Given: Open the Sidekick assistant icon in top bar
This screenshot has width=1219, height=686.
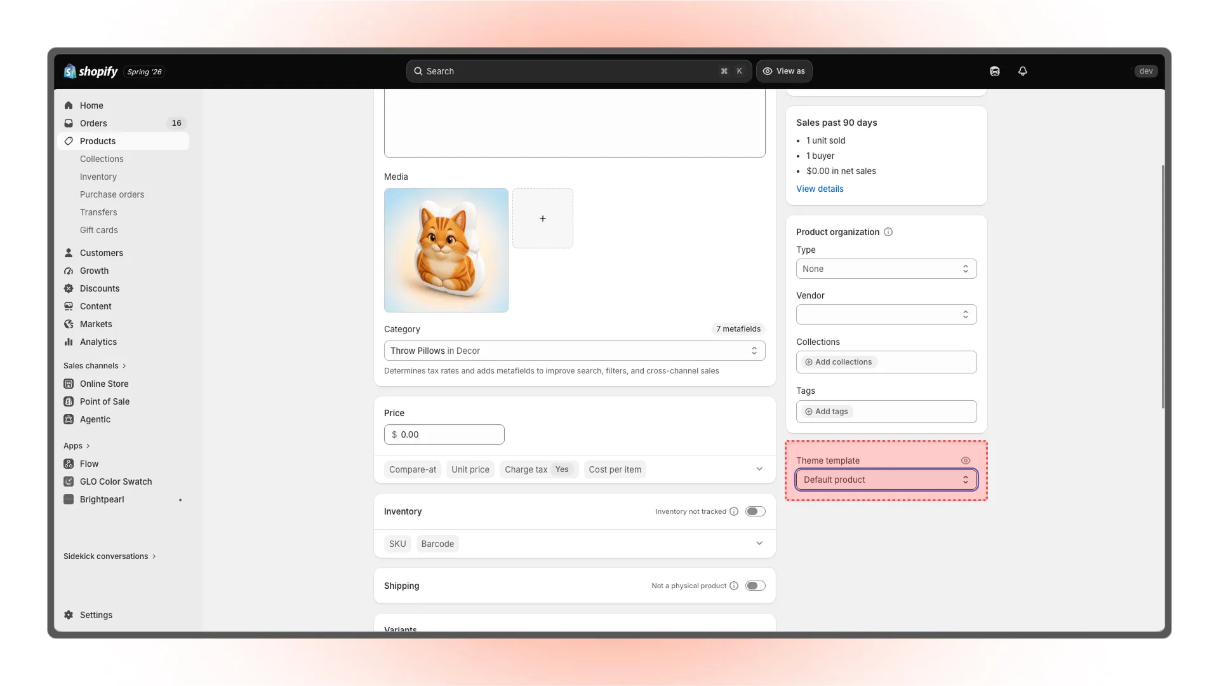Looking at the screenshot, I should 995,71.
